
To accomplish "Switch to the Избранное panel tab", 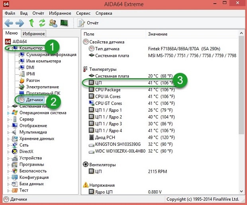I will click(33, 33).
